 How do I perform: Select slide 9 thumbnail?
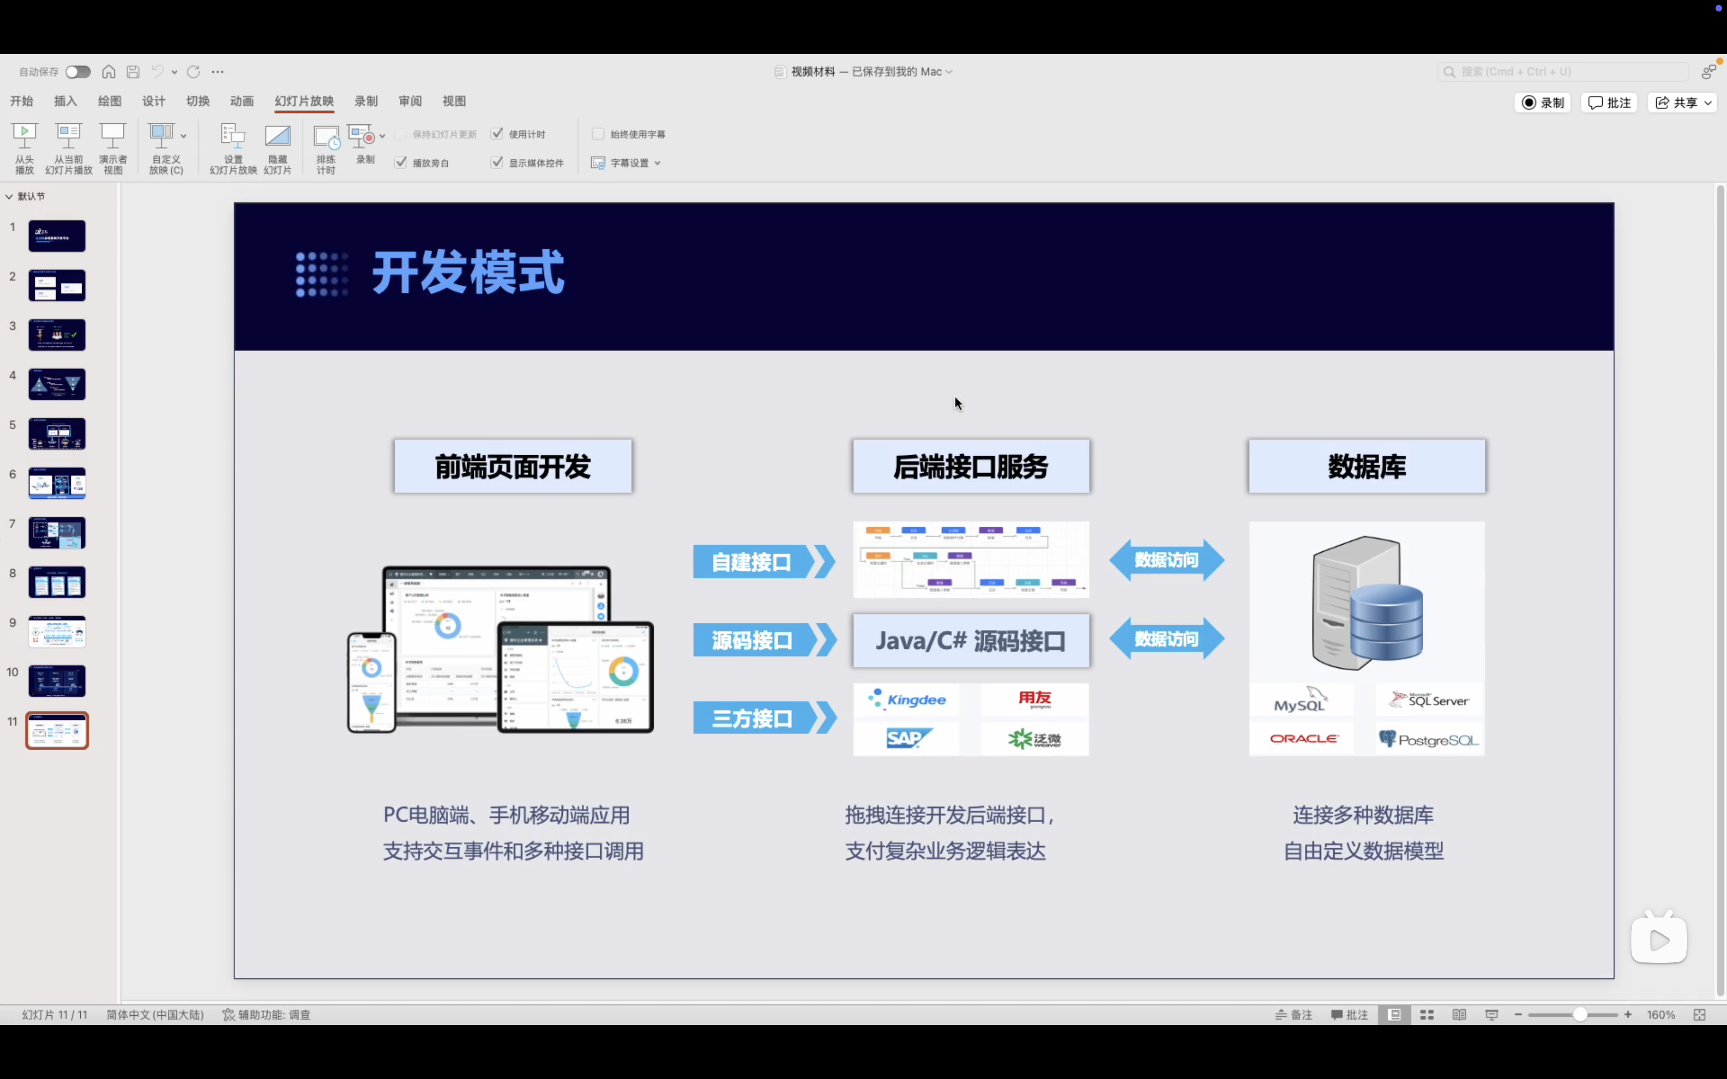57,631
